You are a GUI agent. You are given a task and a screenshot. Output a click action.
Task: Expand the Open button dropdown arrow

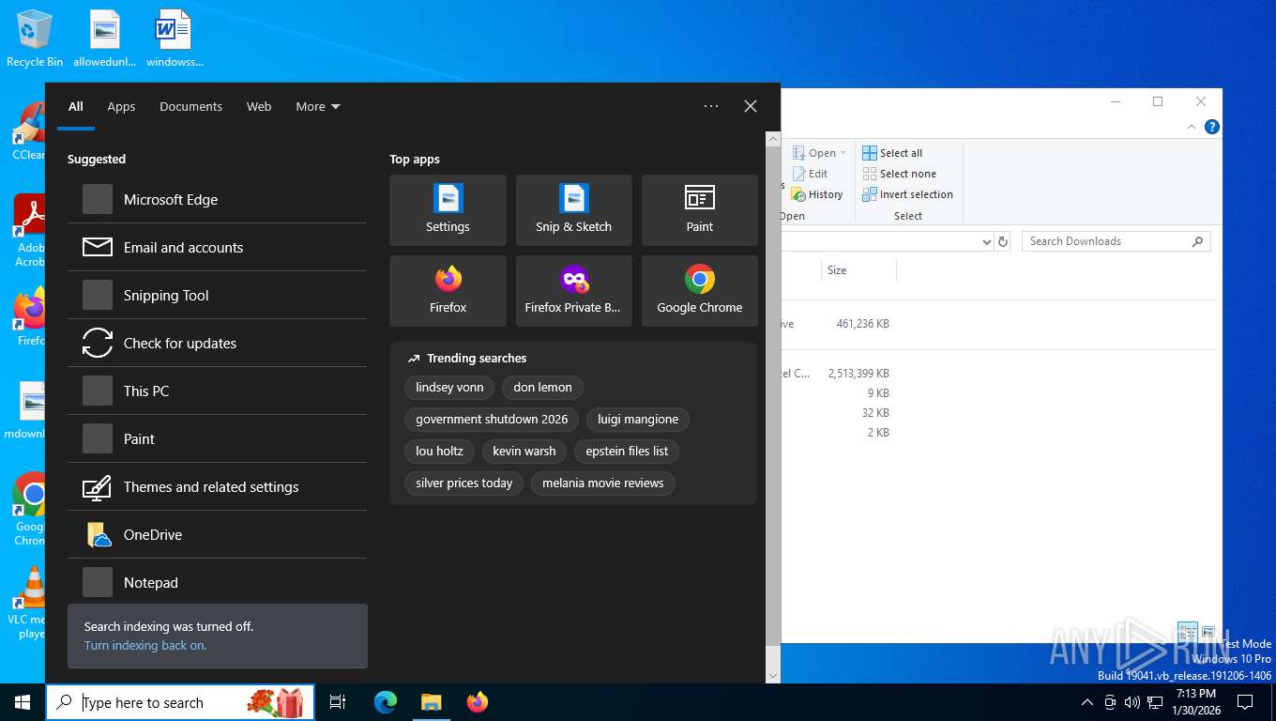point(843,153)
